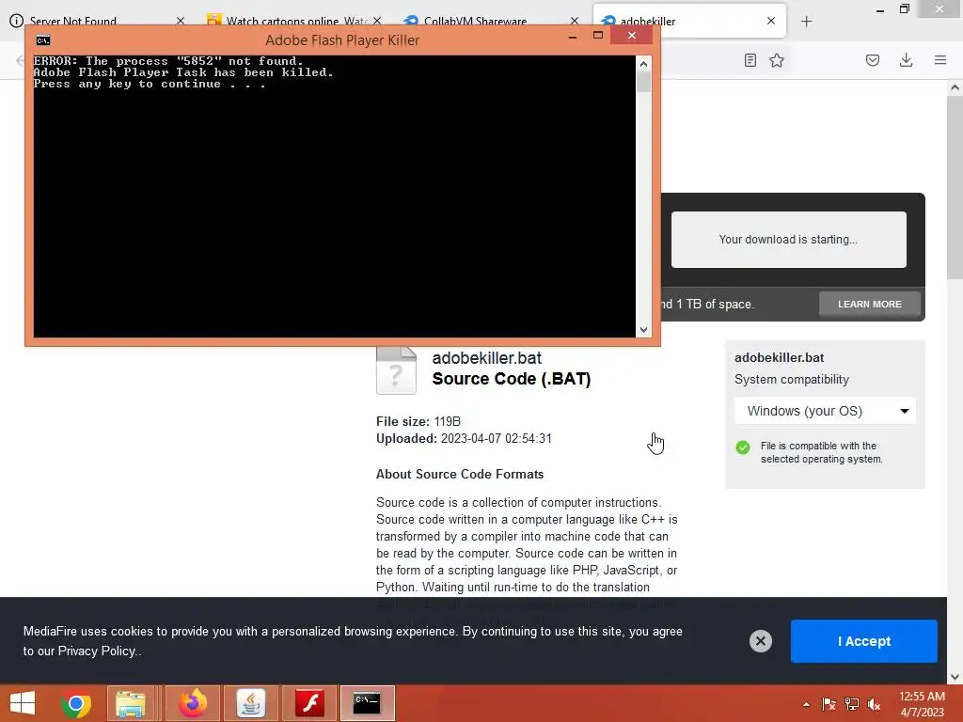The height and width of the screenshot is (722, 963).
Task: Click the Firefox back arrow button
Action: point(19,60)
